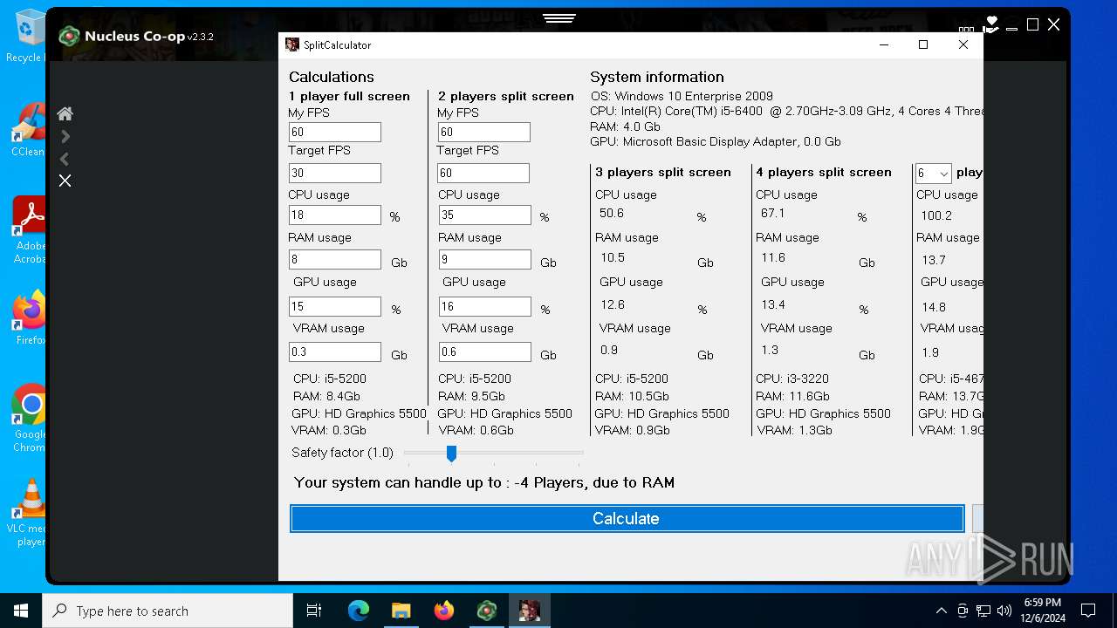Open Task View from taskbar
Screen dimensions: 1117x628
tap(314, 611)
